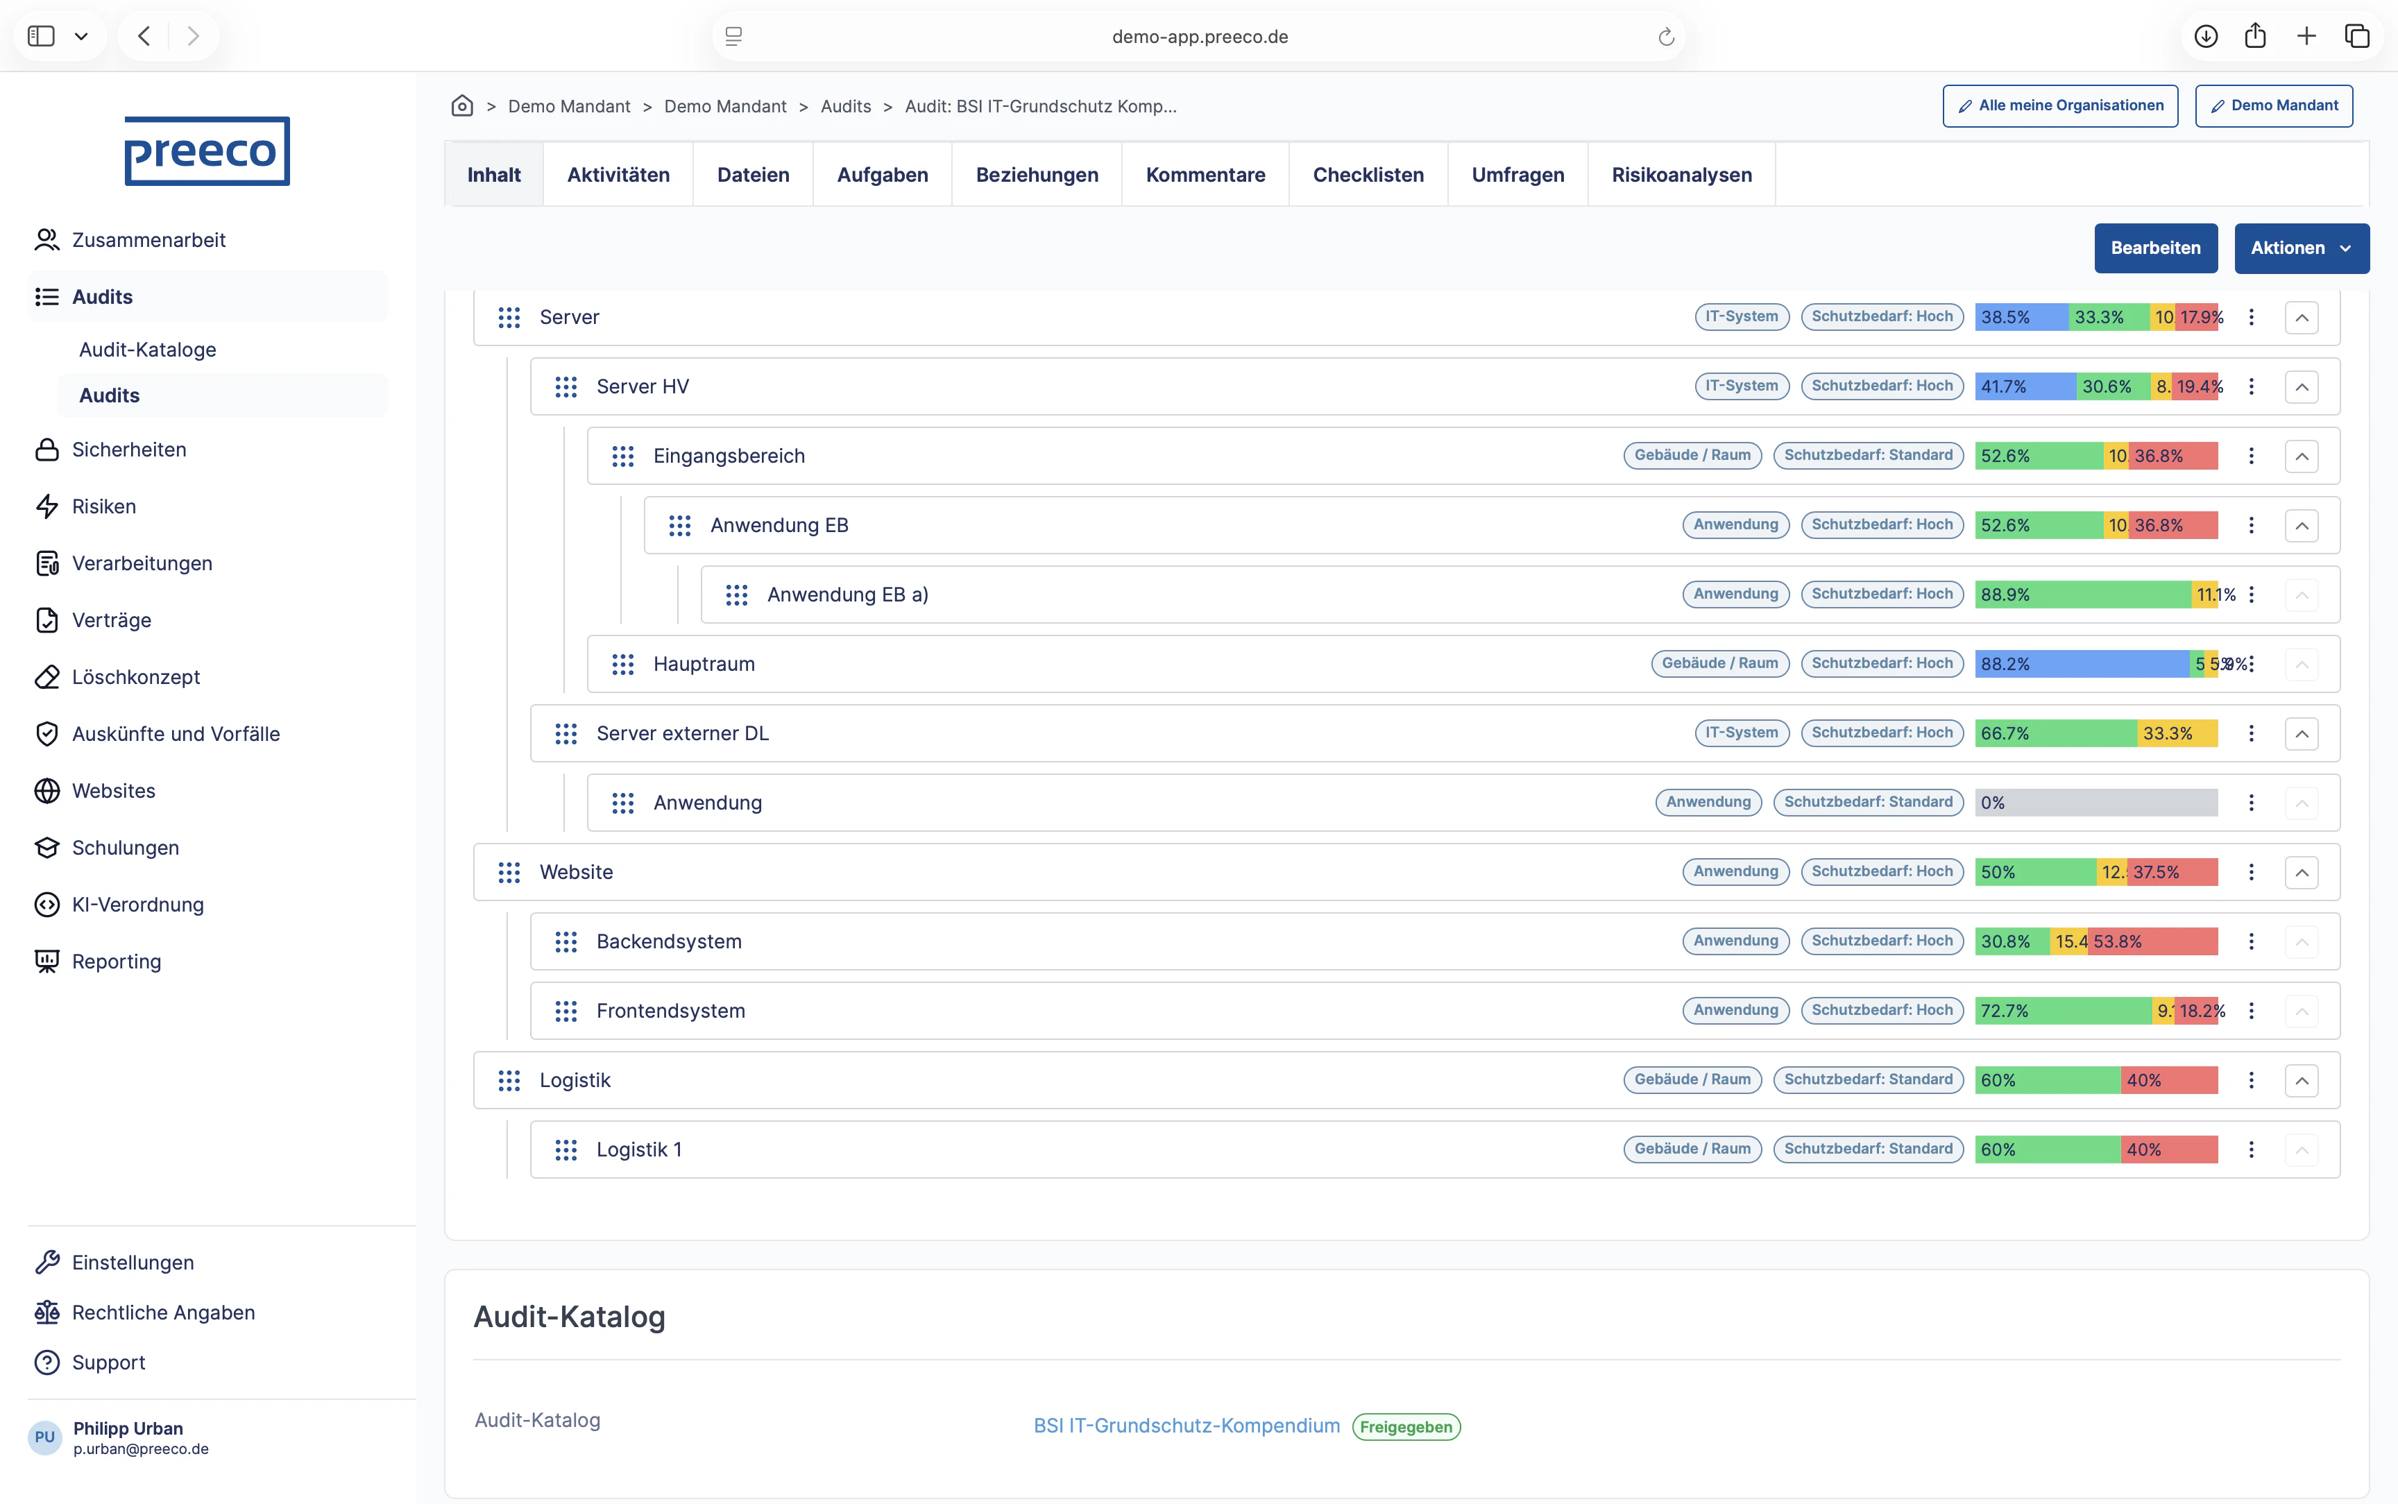Click the green progress segment of Logistik
Image resolution: width=2398 pixels, height=1504 pixels.
pyautogui.click(x=2049, y=1079)
